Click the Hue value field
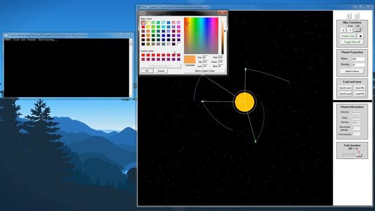The width and height of the screenshot is (375, 211). tap(205, 57)
